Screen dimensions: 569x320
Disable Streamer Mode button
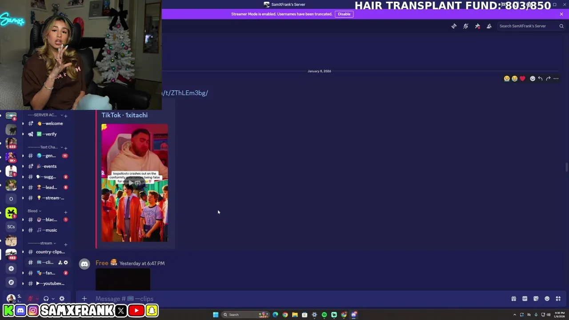point(344,14)
